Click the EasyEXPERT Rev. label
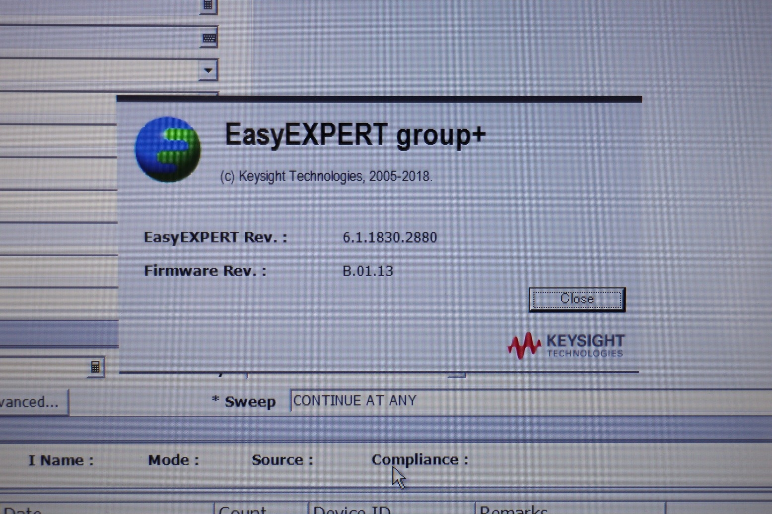This screenshot has width=772, height=514. 215,237
